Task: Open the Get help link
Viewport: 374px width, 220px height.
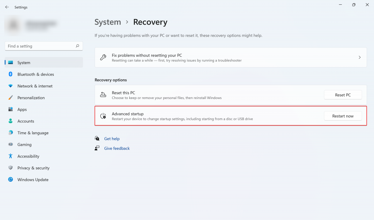Action: (112, 139)
